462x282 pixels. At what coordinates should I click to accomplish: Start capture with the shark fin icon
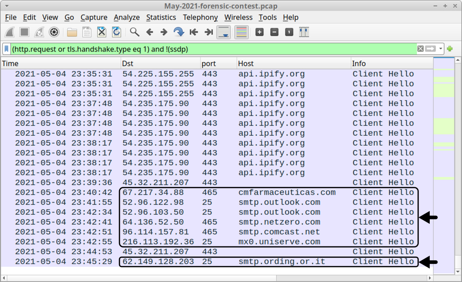tap(10, 32)
